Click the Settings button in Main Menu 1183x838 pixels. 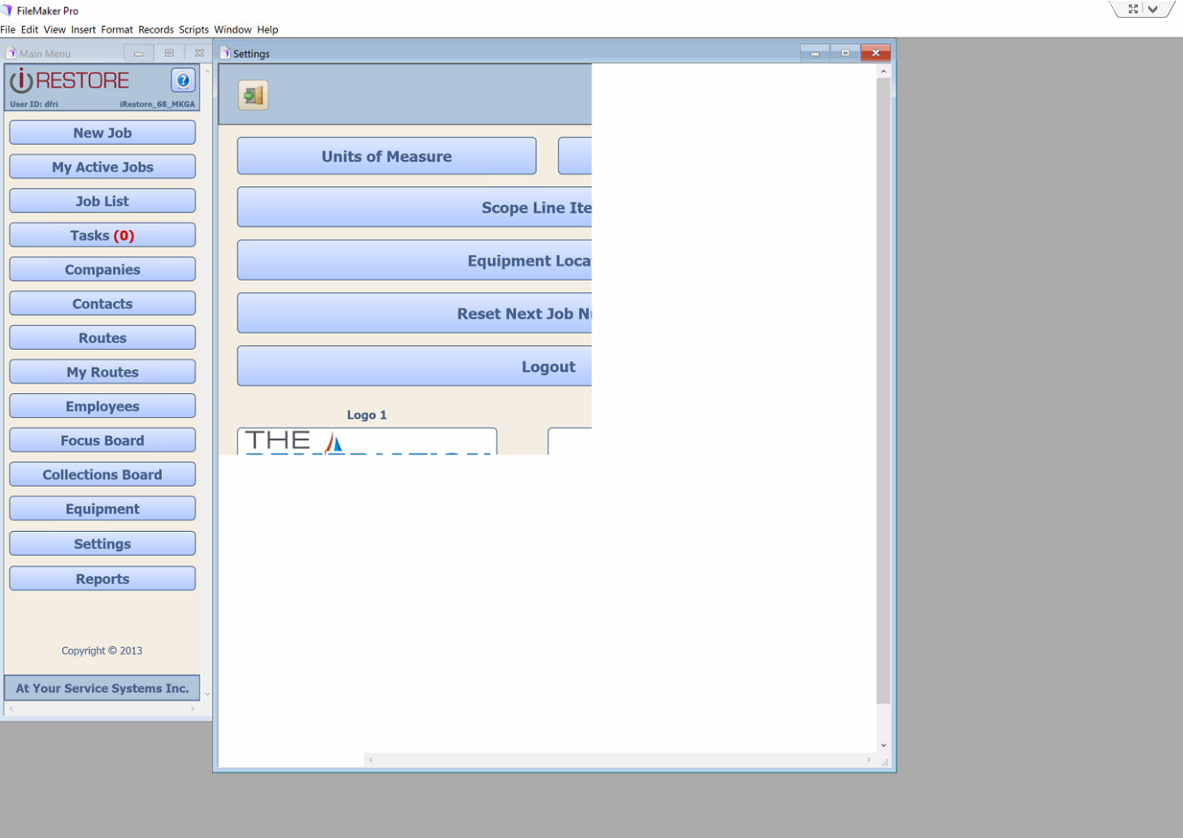coord(102,543)
